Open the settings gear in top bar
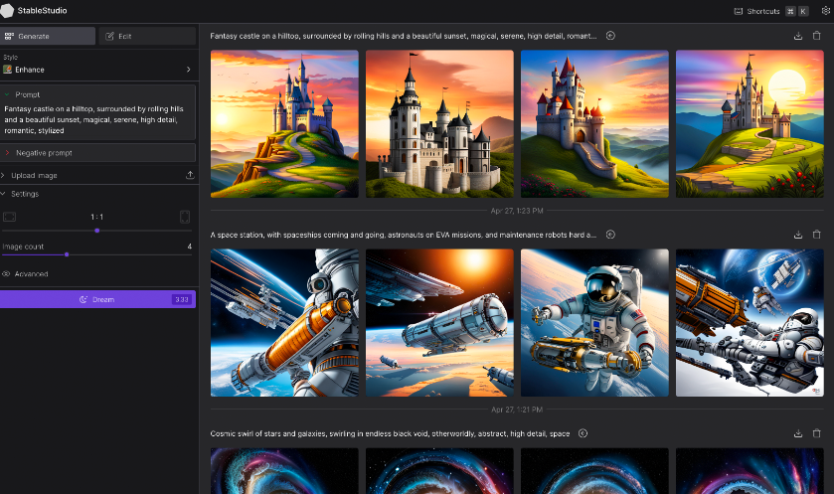Screen dimensions: 834x494 (825, 11)
